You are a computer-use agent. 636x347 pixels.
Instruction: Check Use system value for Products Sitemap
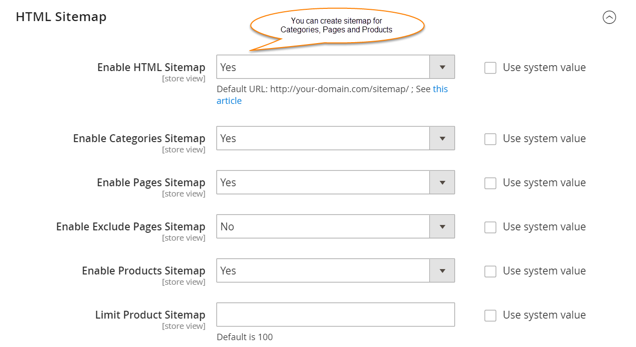pyautogui.click(x=490, y=271)
